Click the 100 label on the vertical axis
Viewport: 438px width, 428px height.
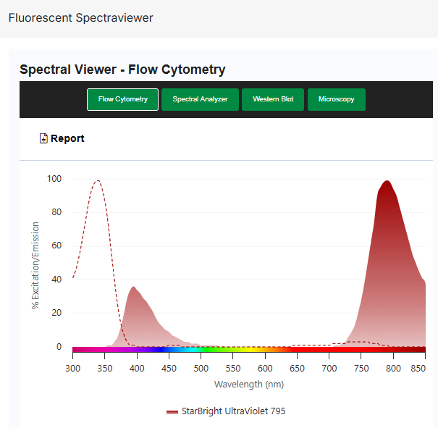(x=54, y=179)
